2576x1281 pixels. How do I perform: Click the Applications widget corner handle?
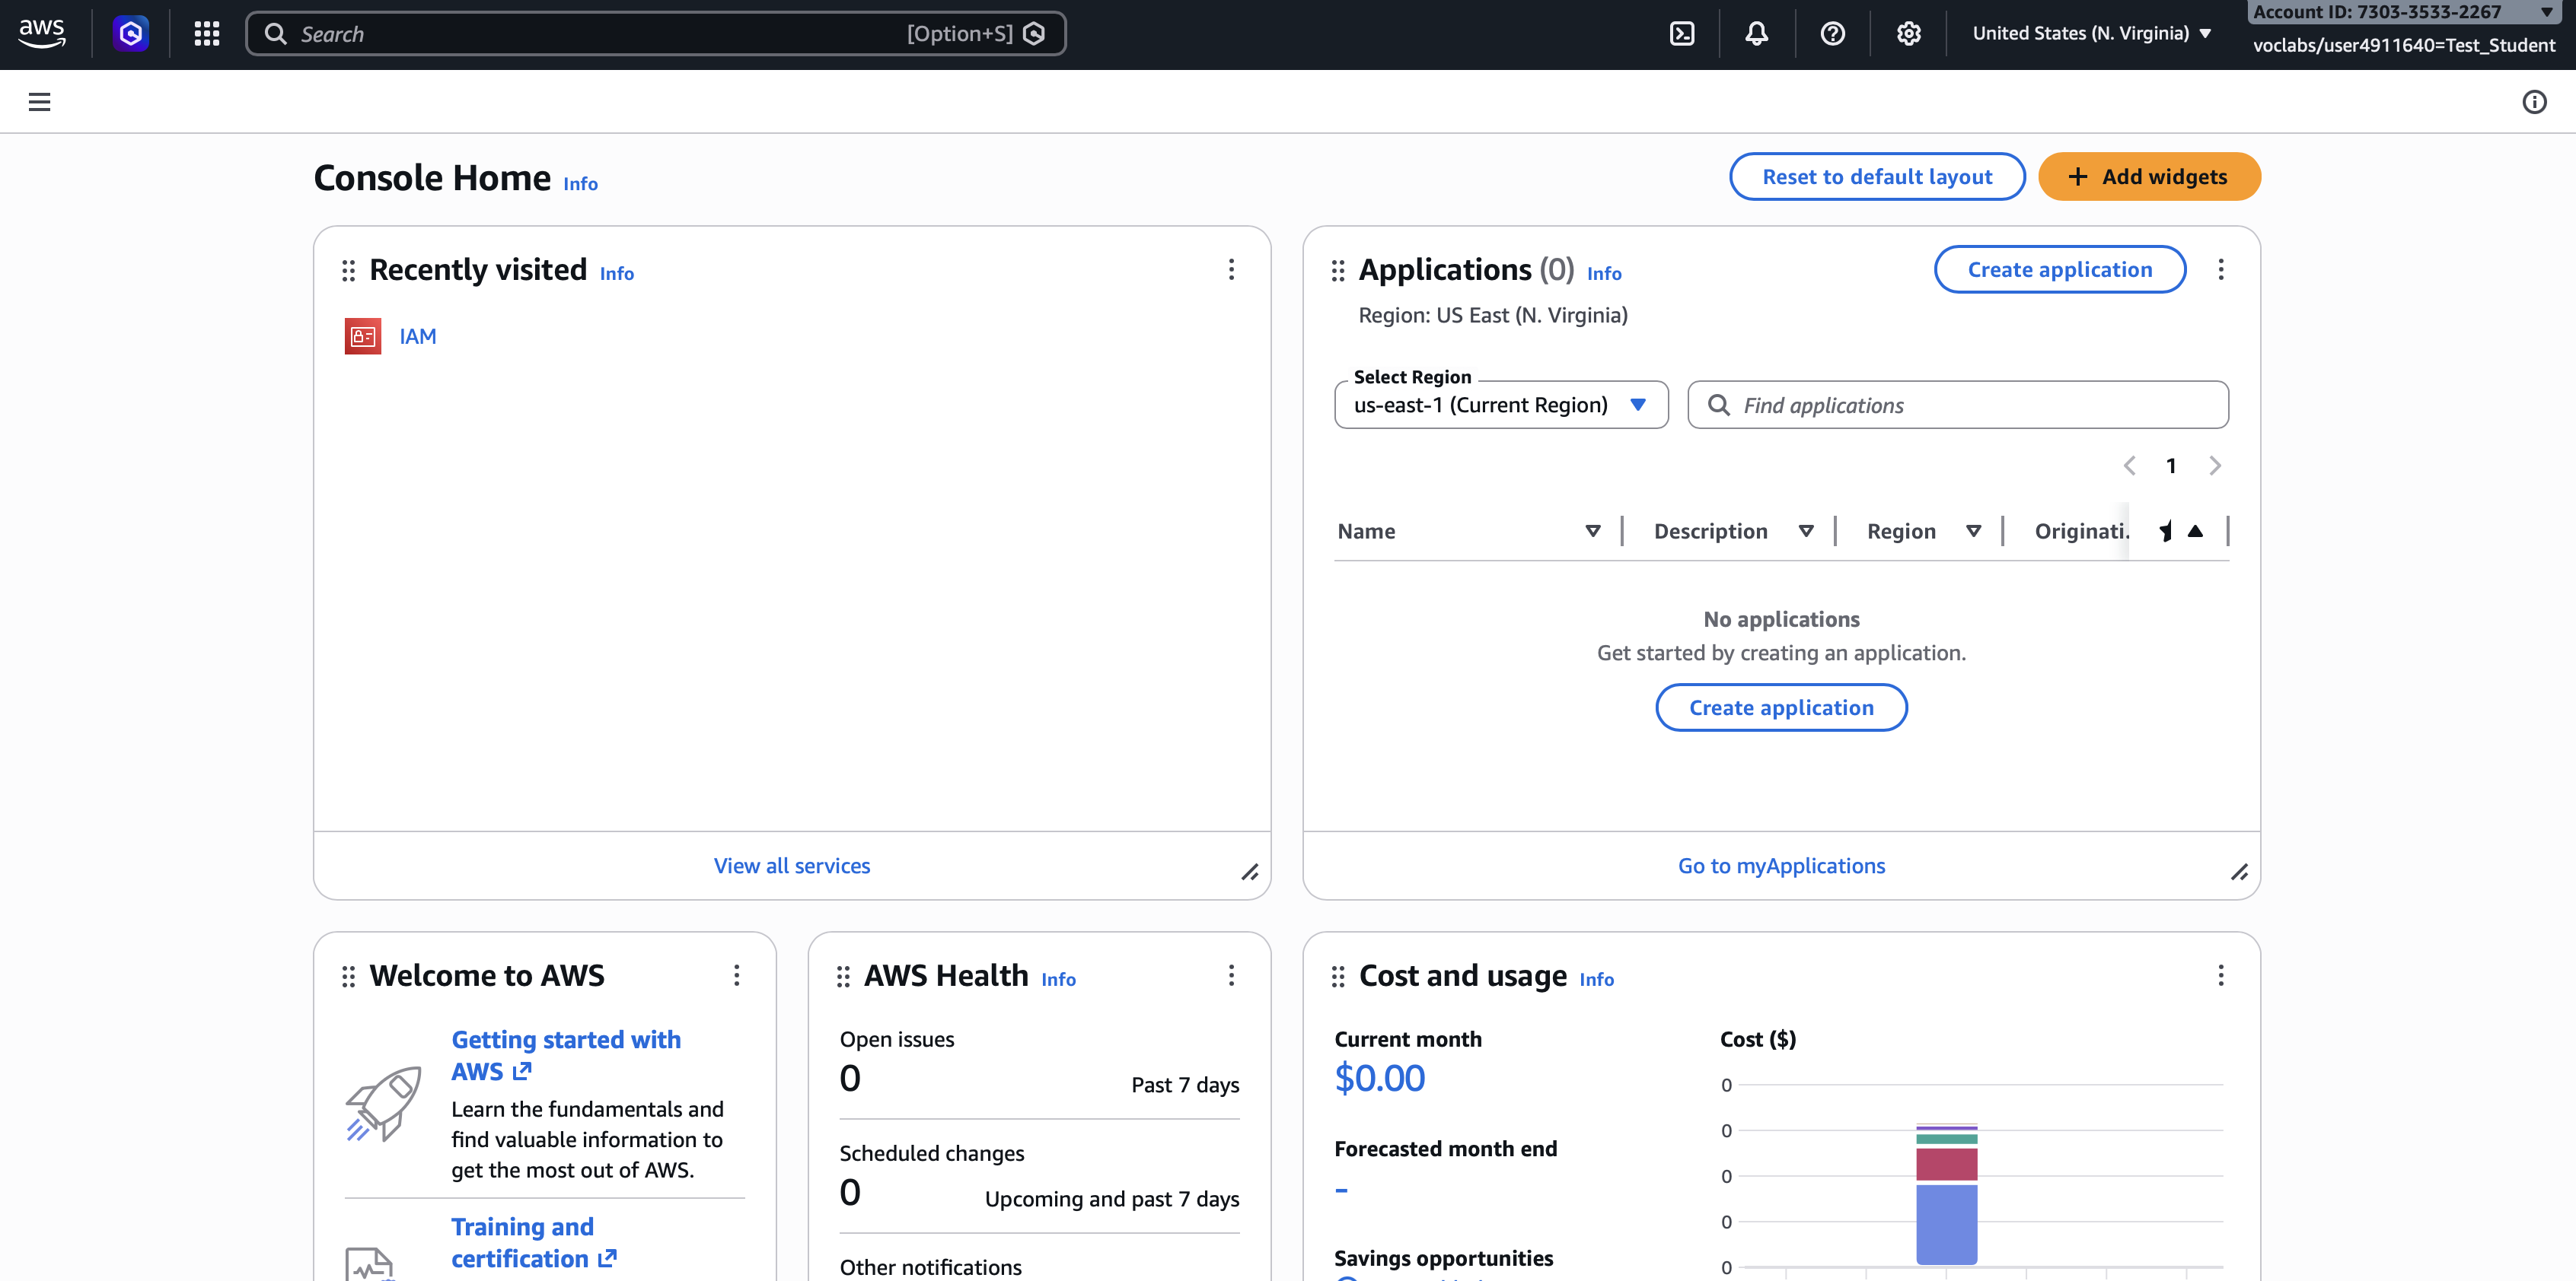click(x=2239, y=873)
